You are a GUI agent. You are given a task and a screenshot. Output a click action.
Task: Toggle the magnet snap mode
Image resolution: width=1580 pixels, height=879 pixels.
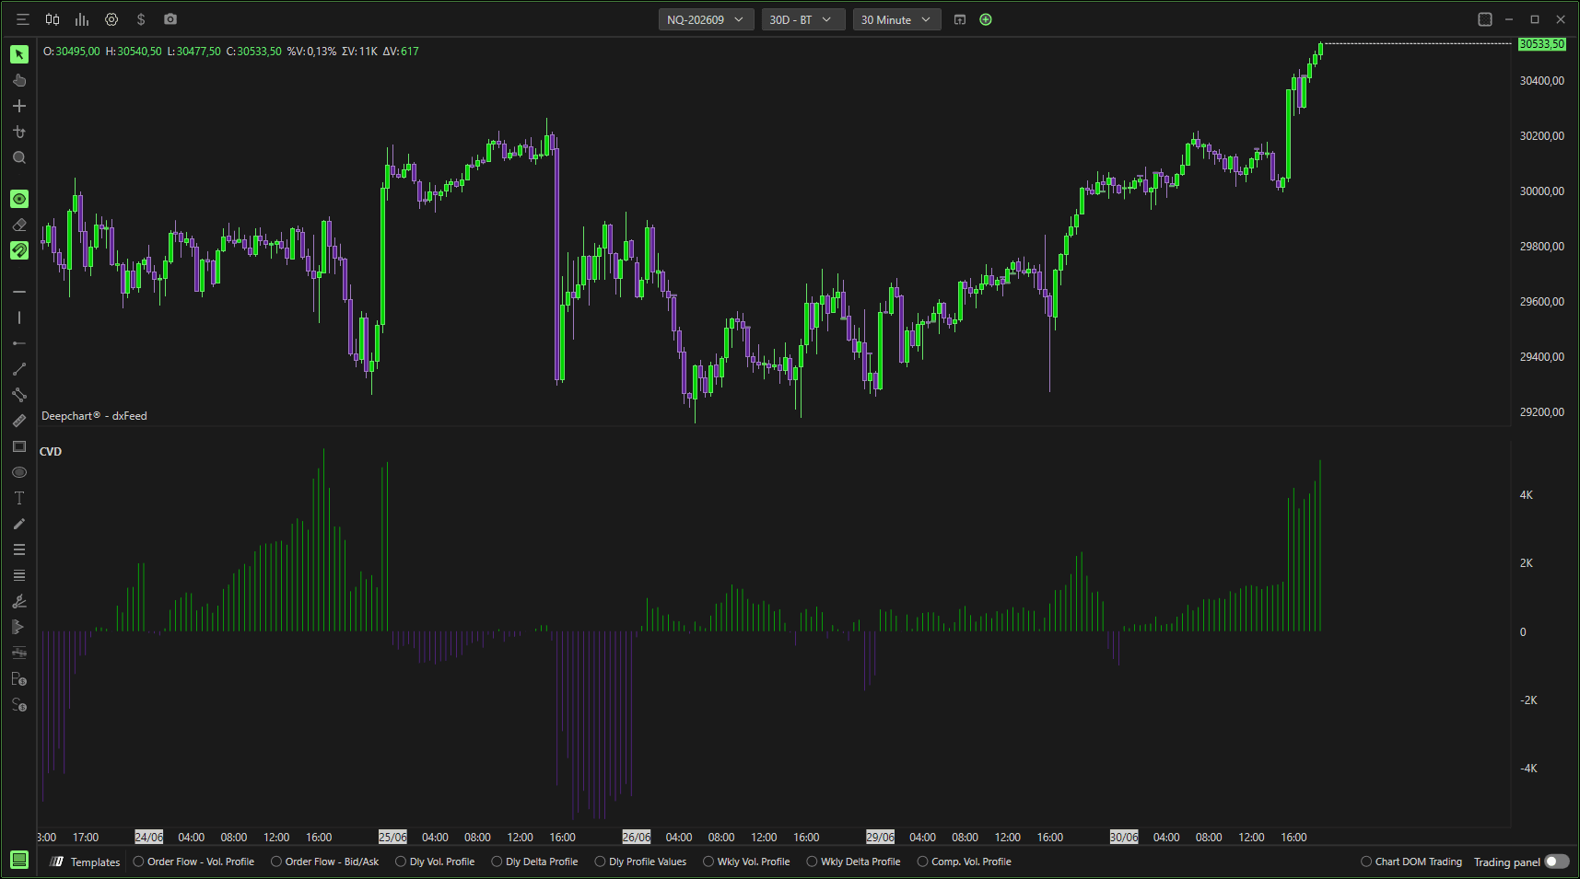pyautogui.click(x=19, y=250)
